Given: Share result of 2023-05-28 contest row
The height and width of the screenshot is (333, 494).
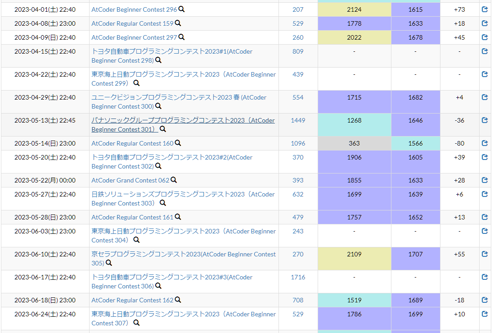Looking at the screenshot, I should pos(485,217).
